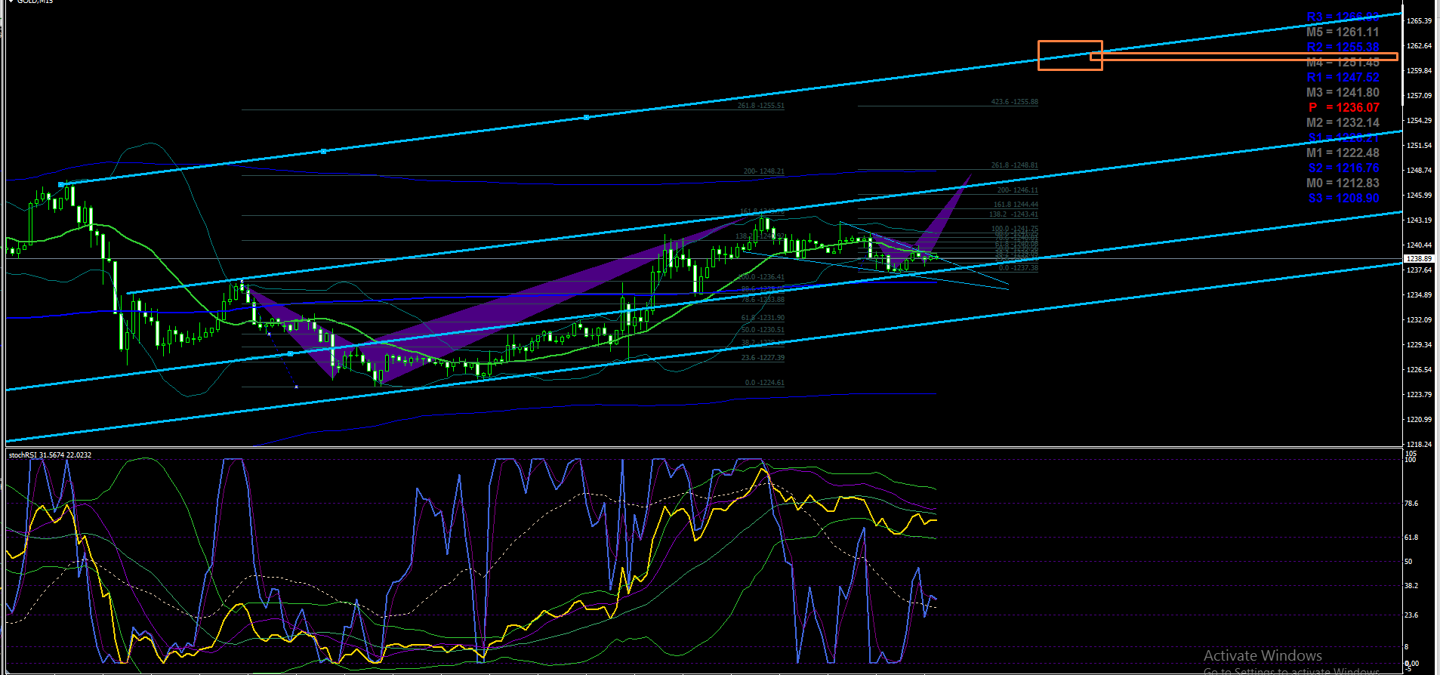Click the 61.8 -1231.90 Fibonacci level label
The image size is (1440, 675).
coord(763,318)
